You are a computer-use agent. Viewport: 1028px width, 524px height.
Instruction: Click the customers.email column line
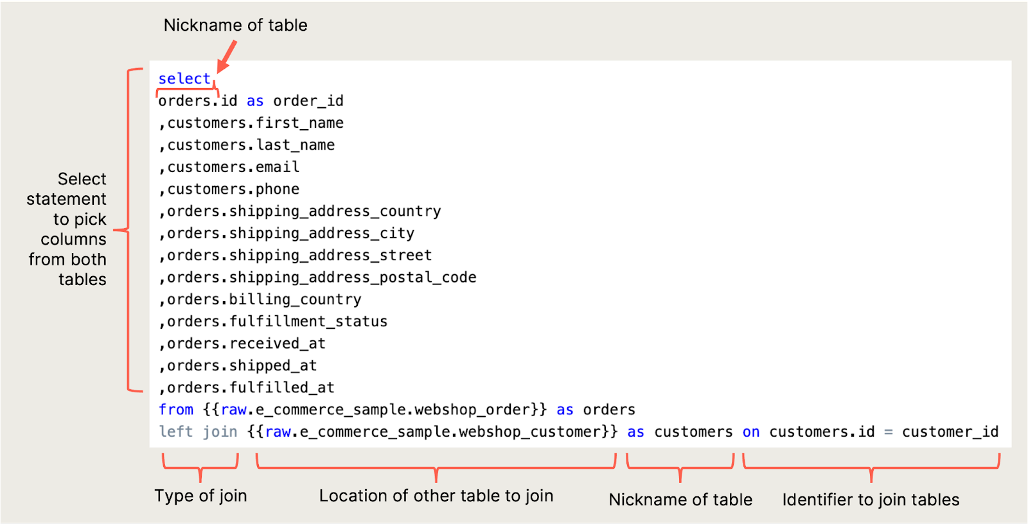click(229, 167)
